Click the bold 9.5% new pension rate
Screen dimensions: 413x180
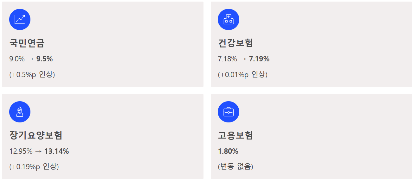tap(45, 59)
